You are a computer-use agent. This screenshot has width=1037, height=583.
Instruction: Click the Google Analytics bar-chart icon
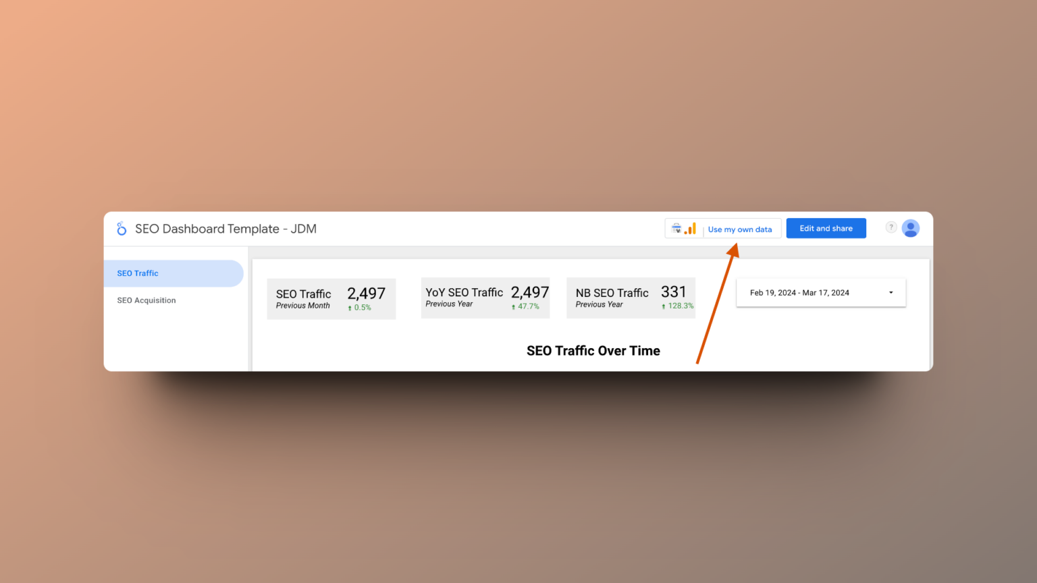pos(690,228)
